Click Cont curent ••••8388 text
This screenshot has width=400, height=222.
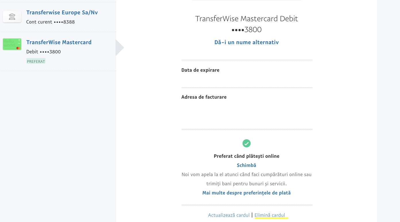point(51,22)
